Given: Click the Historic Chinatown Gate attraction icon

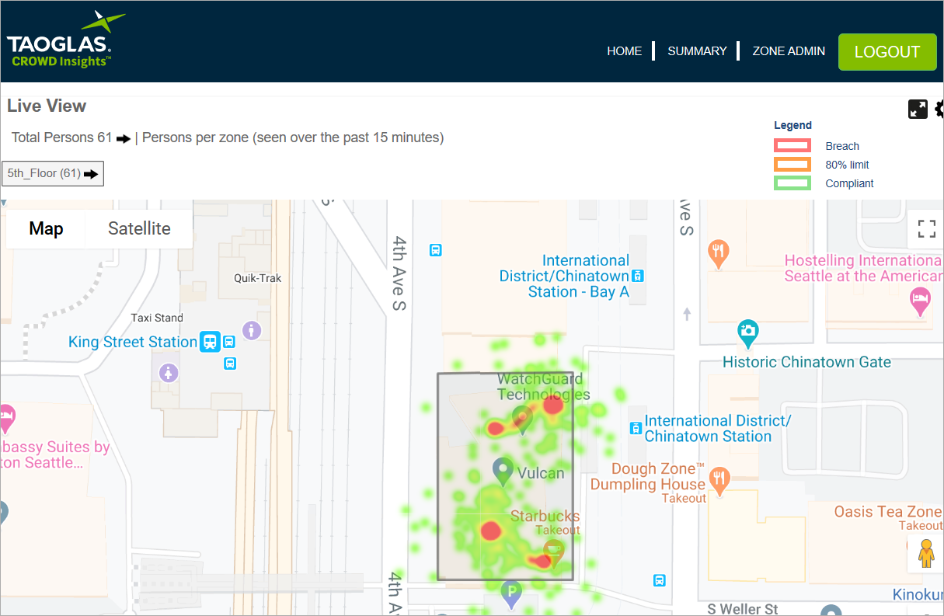Looking at the screenshot, I should [747, 333].
